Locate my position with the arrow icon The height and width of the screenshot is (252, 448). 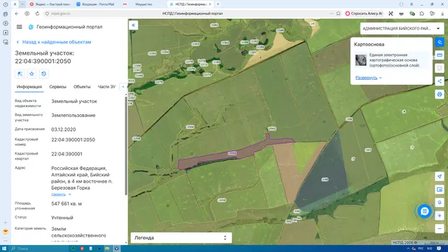(x=440, y=176)
